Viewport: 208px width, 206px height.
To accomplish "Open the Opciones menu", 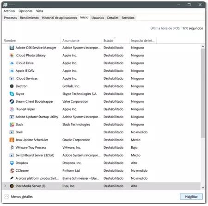I will 25,11.
